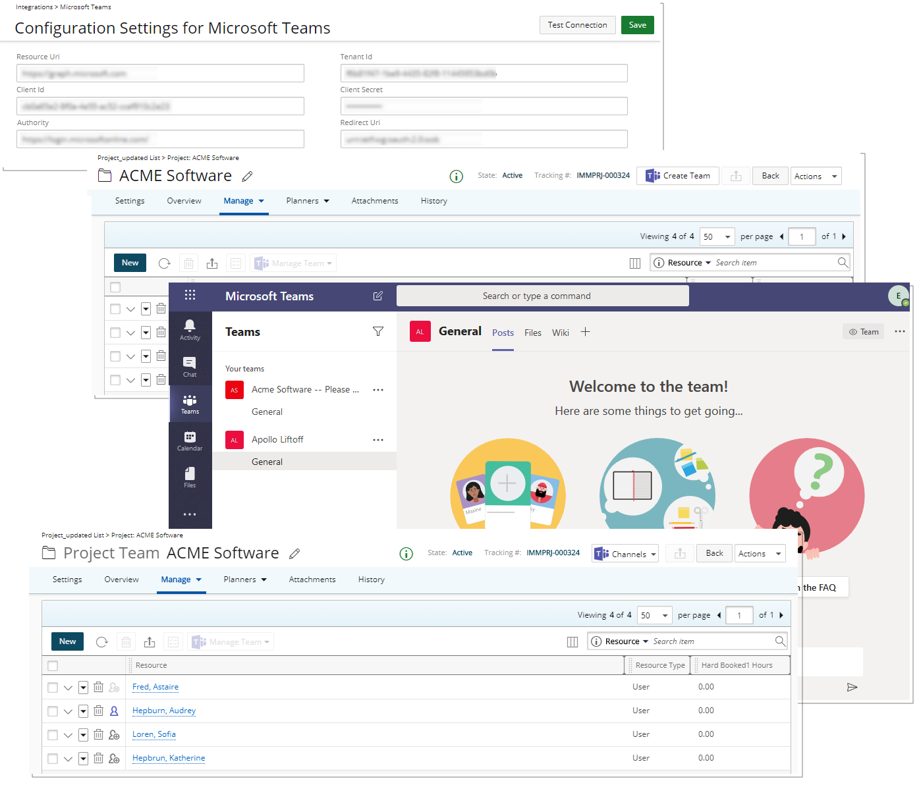Switch to the Settings tab in the upper project window

click(x=130, y=201)
